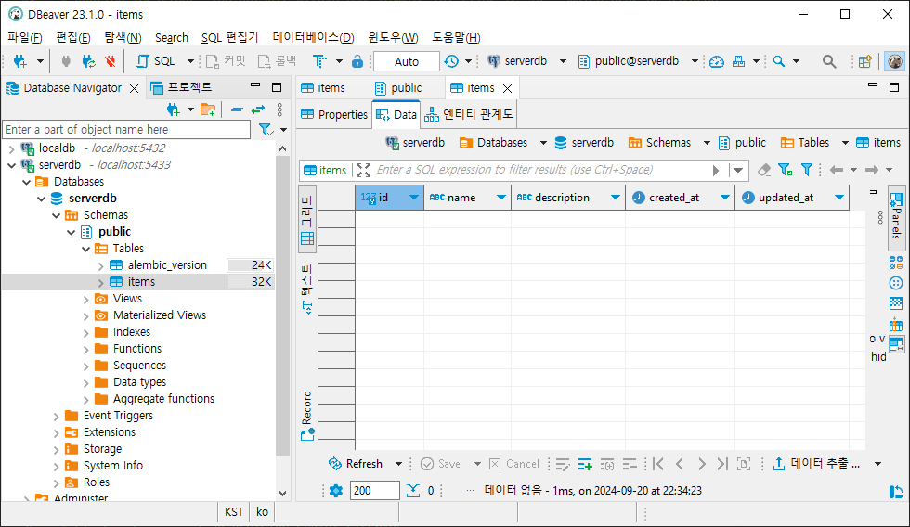Click the last page navigation icon
This screenshot has height=527, width=910.
pyautogui.click(x=722, y=464)
